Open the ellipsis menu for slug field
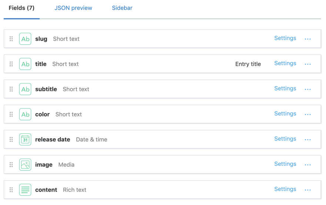This screenshot has width=326, height=205. [308, 39]
